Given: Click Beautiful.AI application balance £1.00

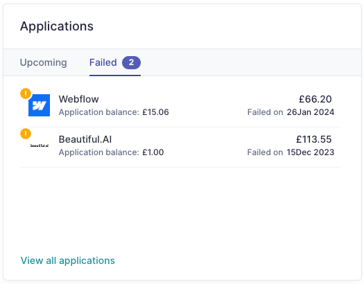Looking at the screenshot, I should (153, 152).
